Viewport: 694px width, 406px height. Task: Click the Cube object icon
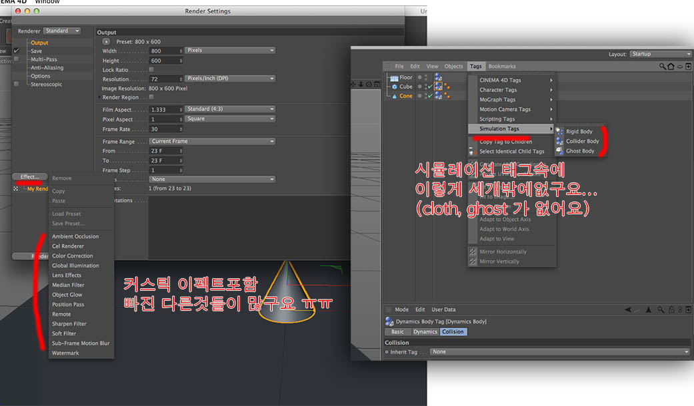(x=395, y=87)
